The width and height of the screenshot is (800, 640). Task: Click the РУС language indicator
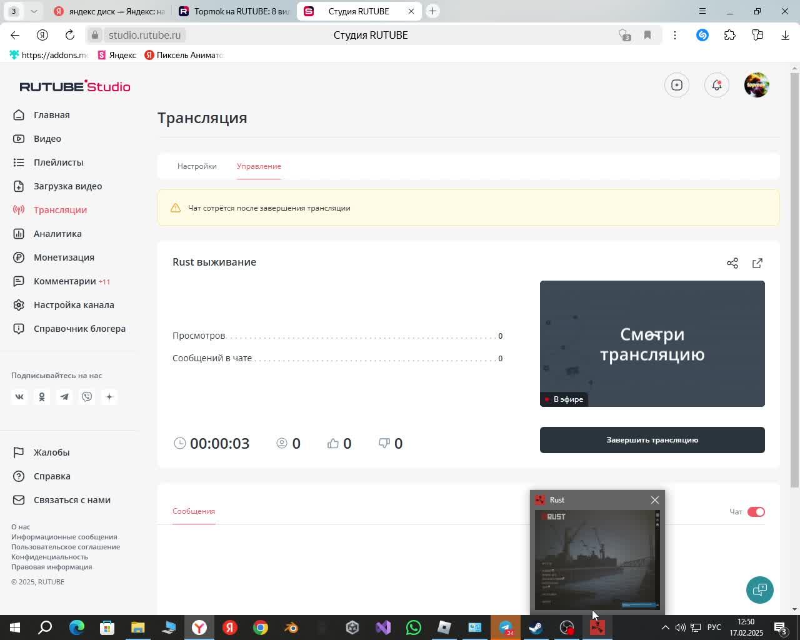point(714,627)
